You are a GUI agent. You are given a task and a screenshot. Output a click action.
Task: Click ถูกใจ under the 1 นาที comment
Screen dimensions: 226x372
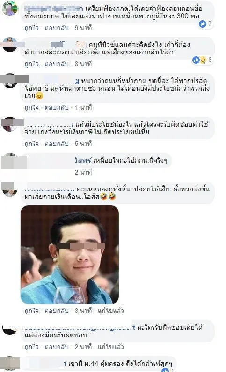point(31,107)
